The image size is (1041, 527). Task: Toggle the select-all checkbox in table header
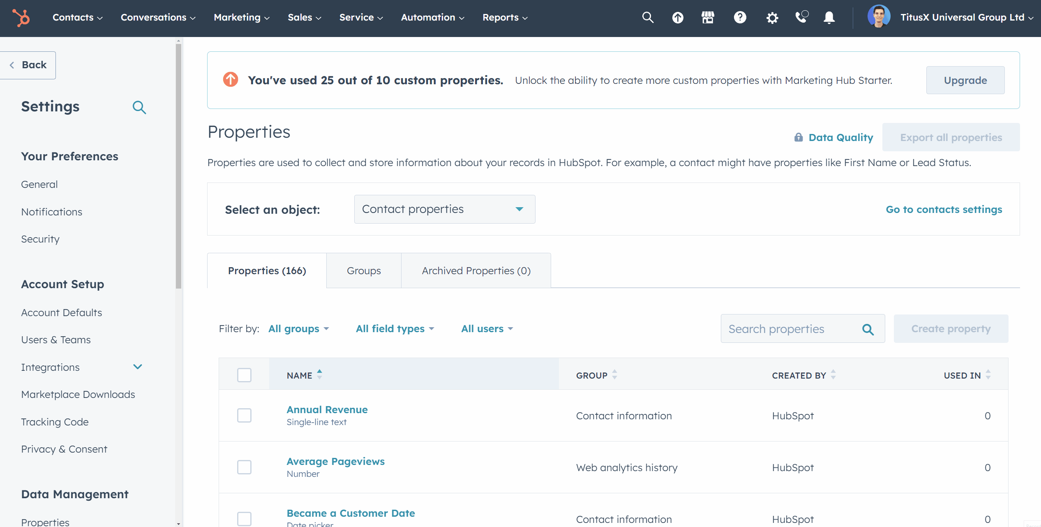[244, 375]
